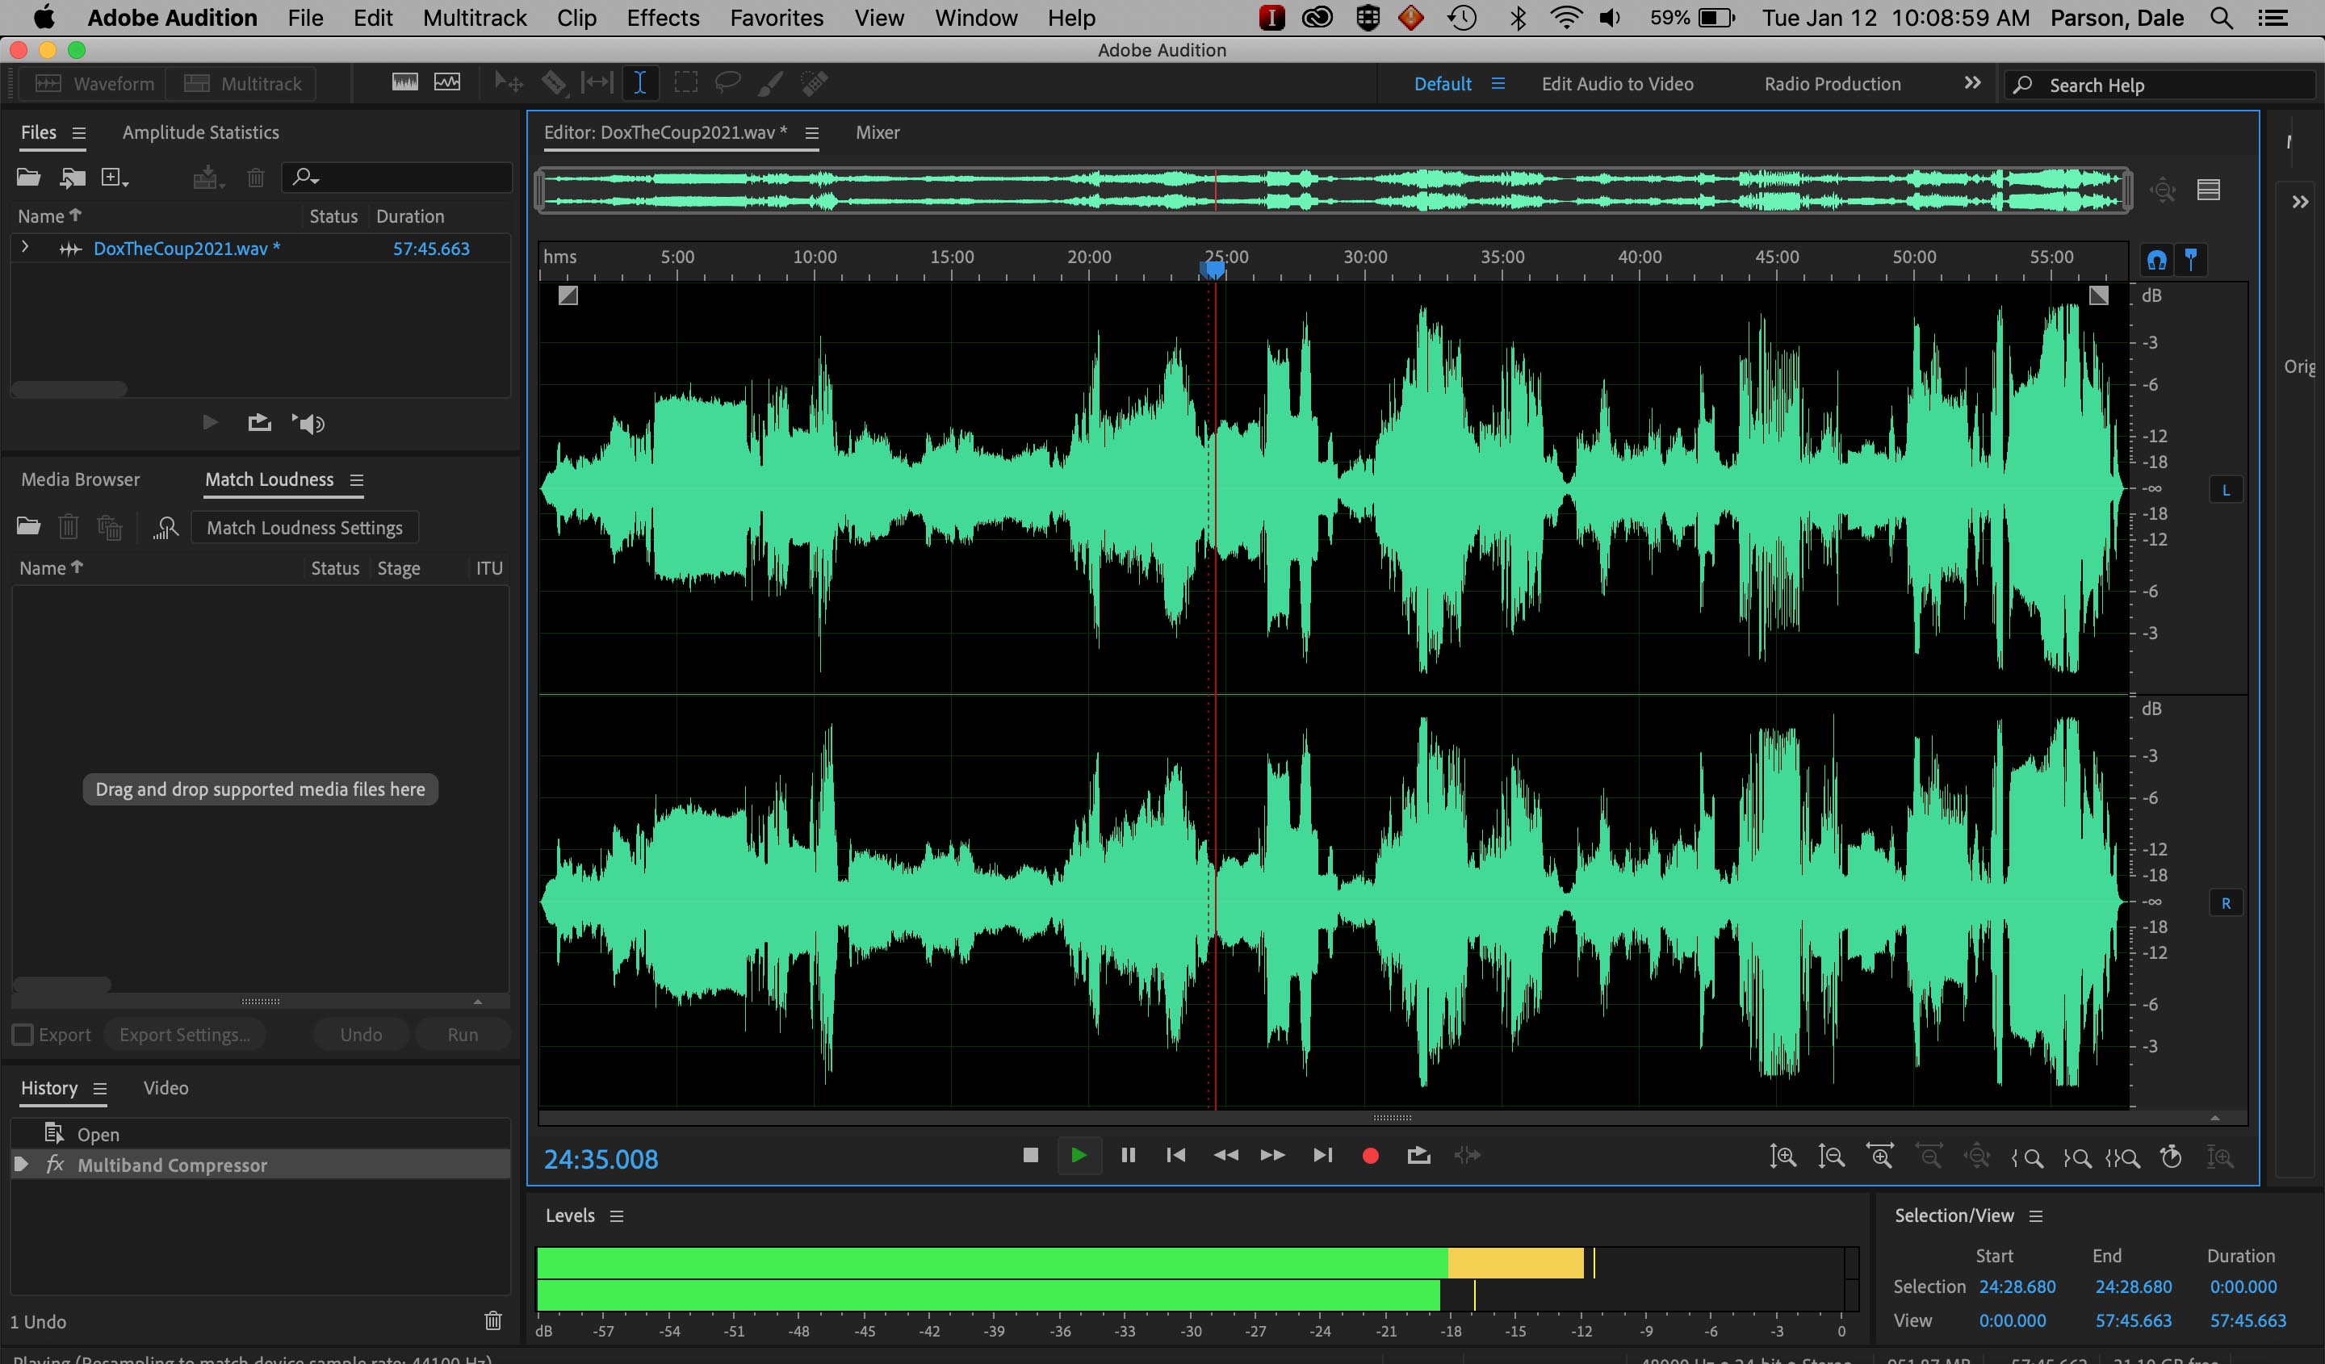
Task: Click the Open File folder icon
Action: pos(28,177)
